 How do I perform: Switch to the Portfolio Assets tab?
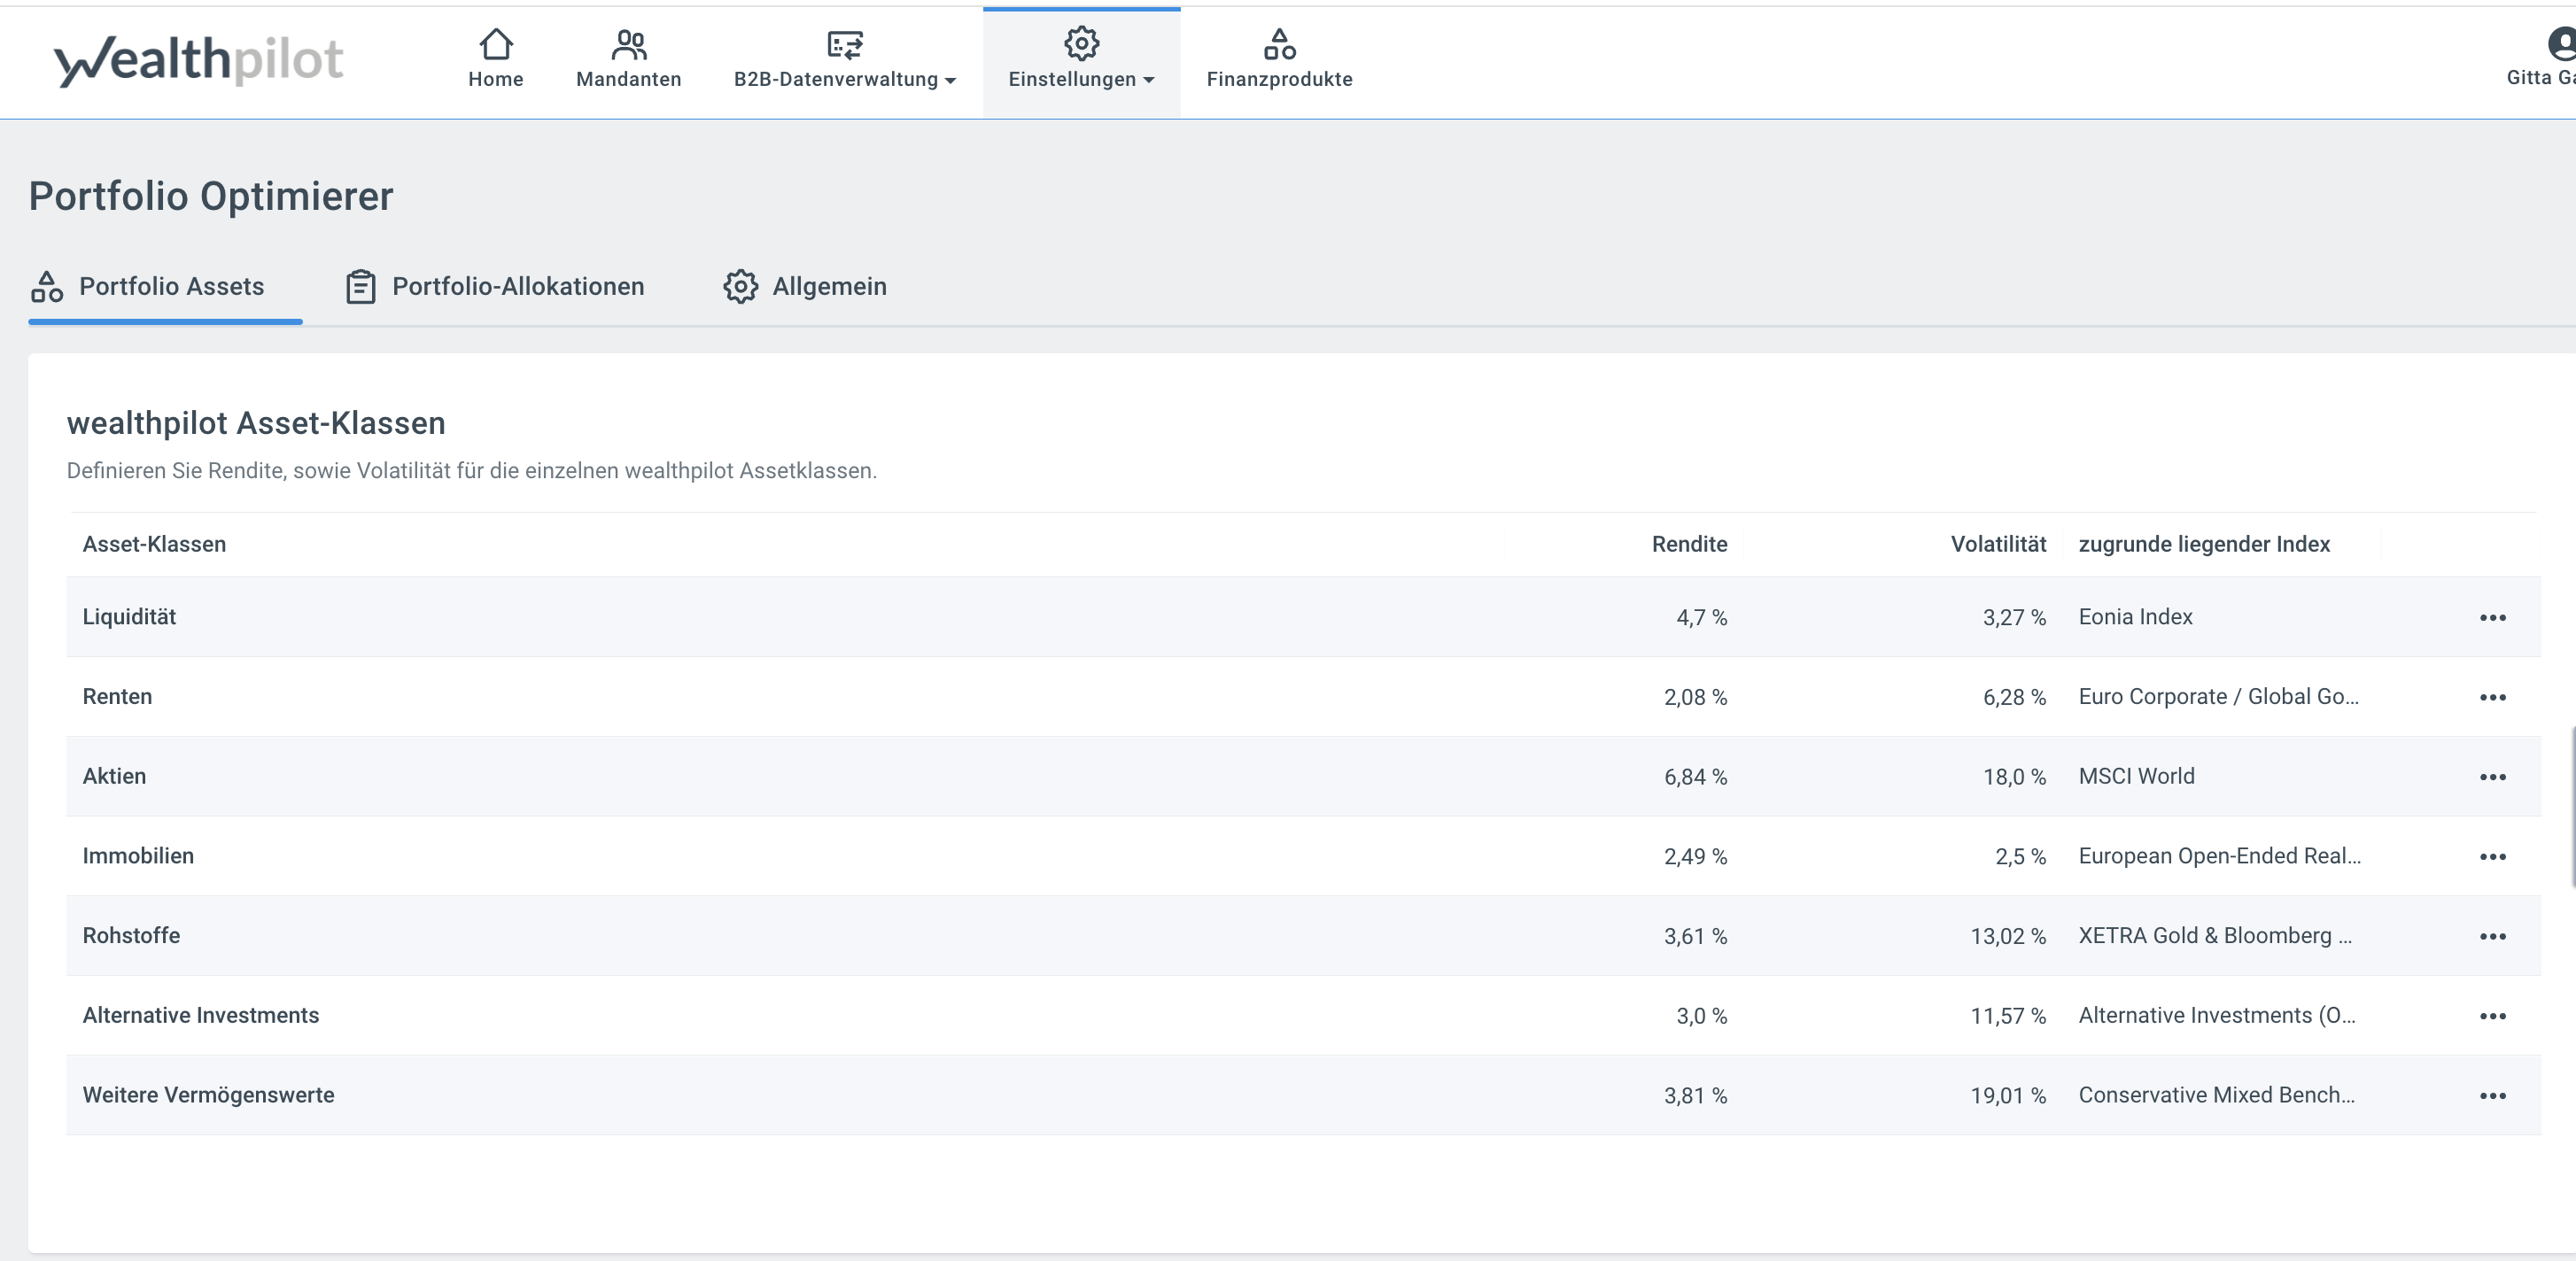point(165,287)
